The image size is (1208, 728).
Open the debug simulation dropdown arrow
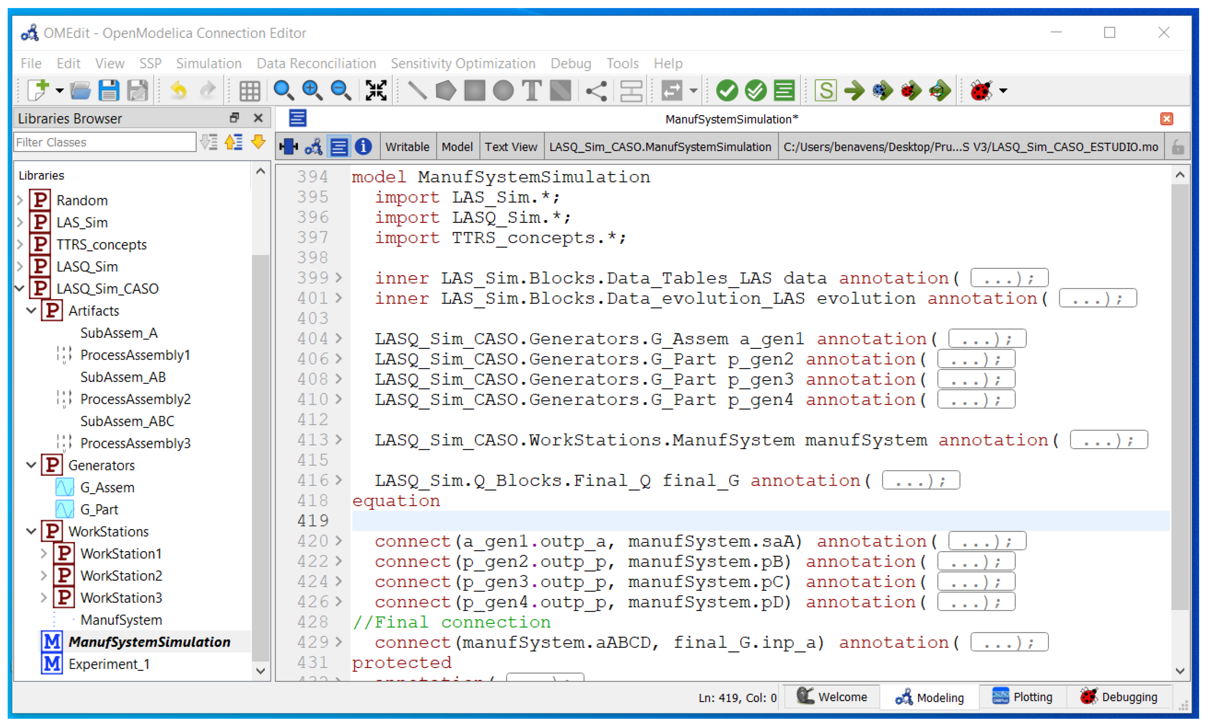pos(1002,90)
